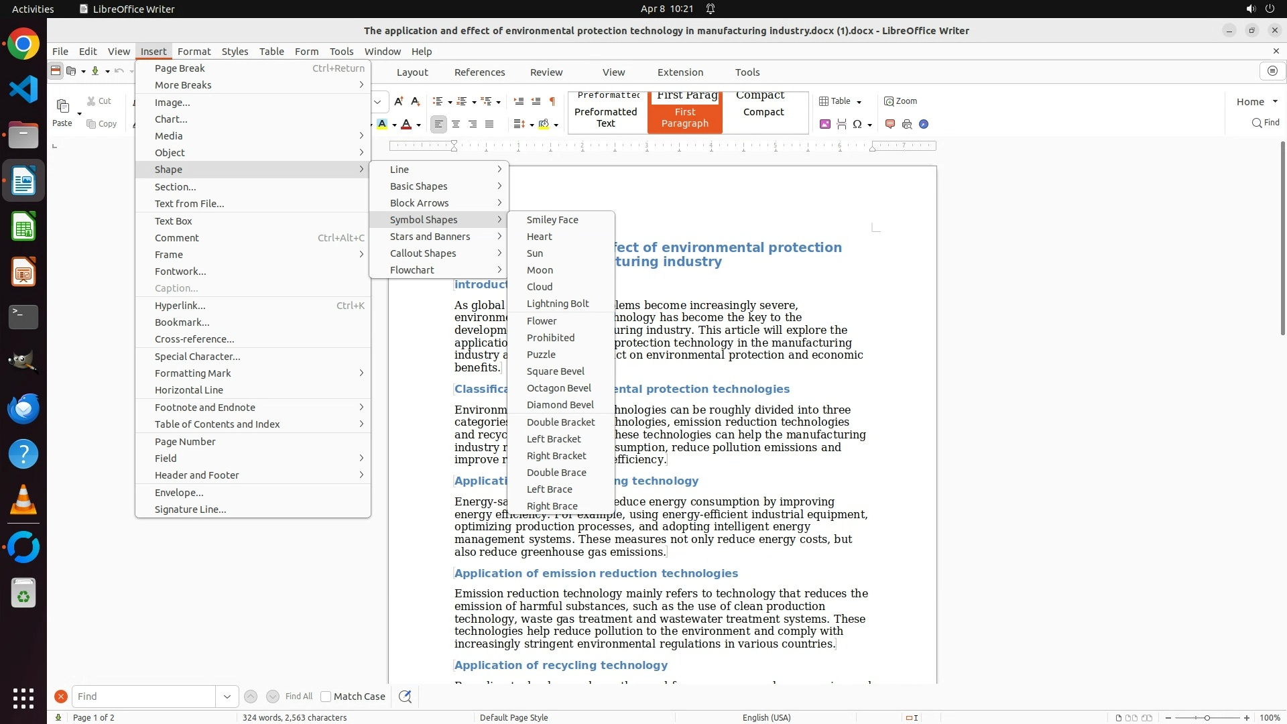This screenshot has height=724, width=1287.
Task: Open the Find field history dropdown
Action: click(227, 697)
